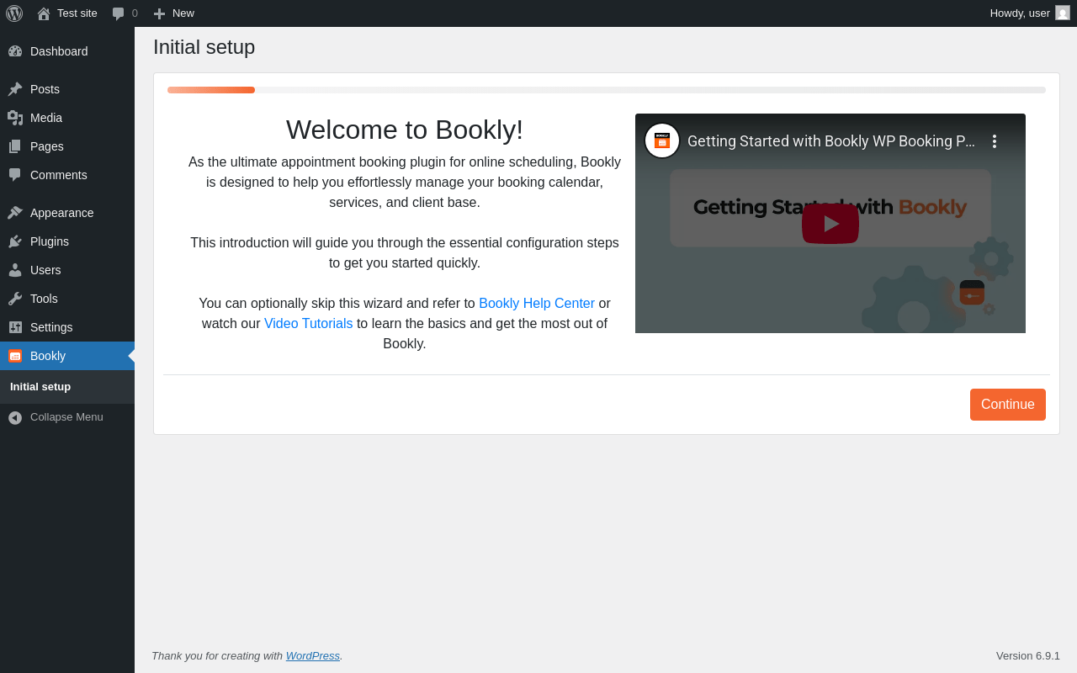Click the Comments sidebar icon
The height and width of the screenshot is (673, 1077).
click(x=15, y=175)
